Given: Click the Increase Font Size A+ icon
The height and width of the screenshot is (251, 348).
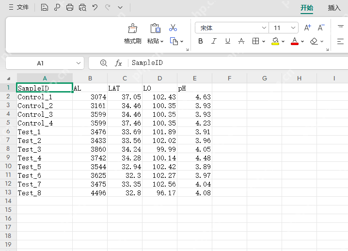Looking at the screenshot, I should point(308,28).
